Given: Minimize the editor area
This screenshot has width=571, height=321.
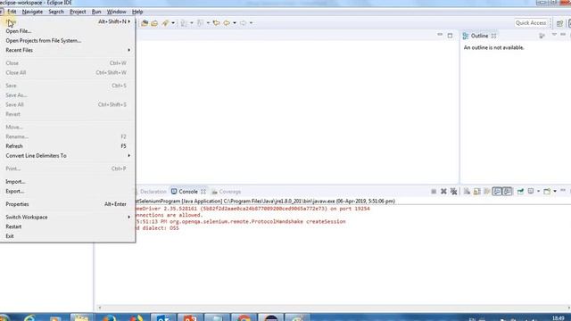Looking at the screenshot, I should [440, 35].
